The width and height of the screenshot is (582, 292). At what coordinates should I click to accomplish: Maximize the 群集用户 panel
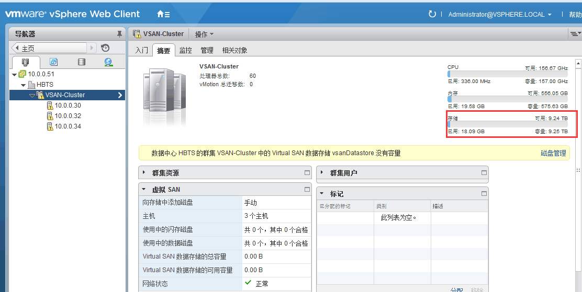pyautogui.click(x=484, y=173)
